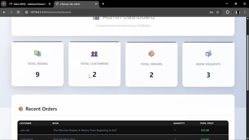The image size is (249, 140).
Task: Click the TOTAL ORDERS label
Action: (x=151, y=64)
